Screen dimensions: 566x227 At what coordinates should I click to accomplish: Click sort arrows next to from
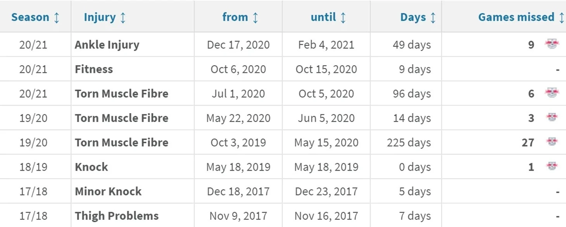tap(255, 17)
